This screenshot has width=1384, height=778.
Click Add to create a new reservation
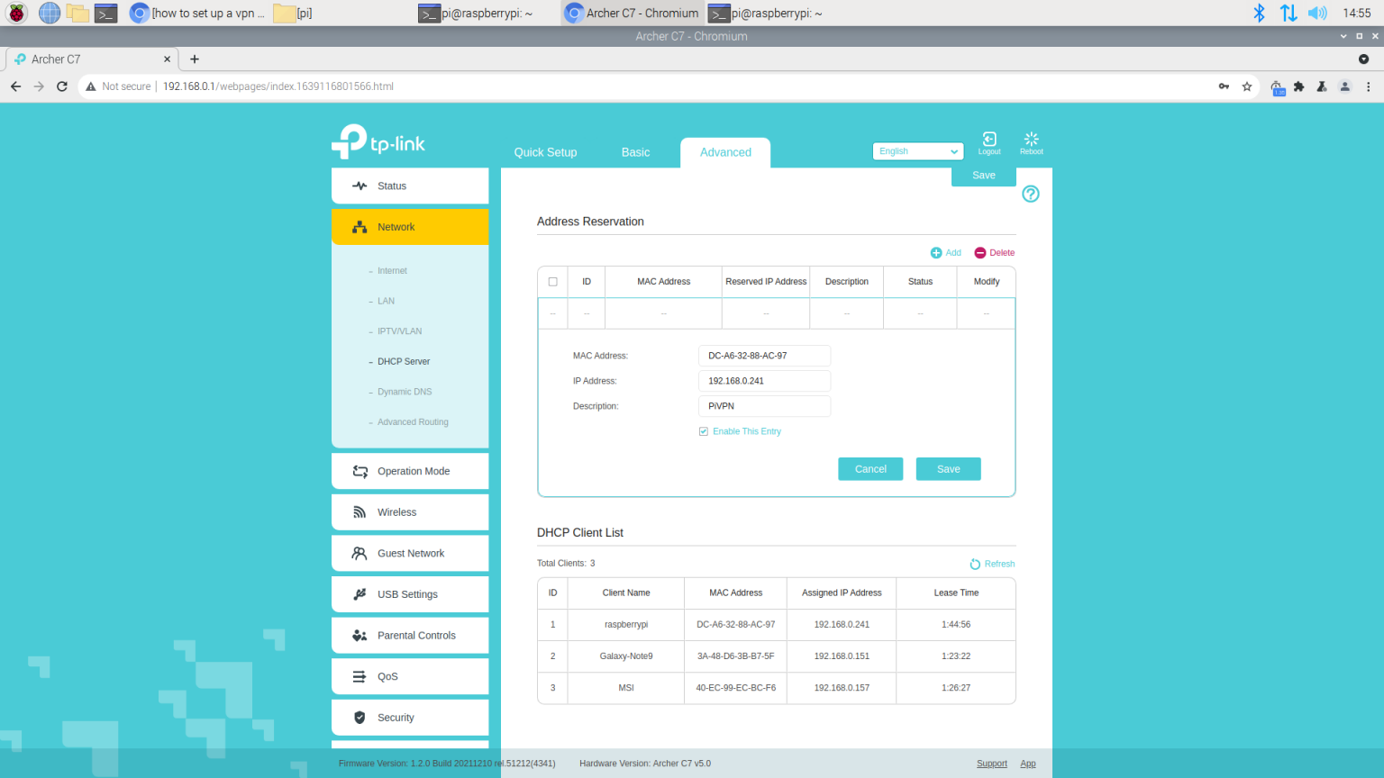pyautogui.click(x=945, y=253)
